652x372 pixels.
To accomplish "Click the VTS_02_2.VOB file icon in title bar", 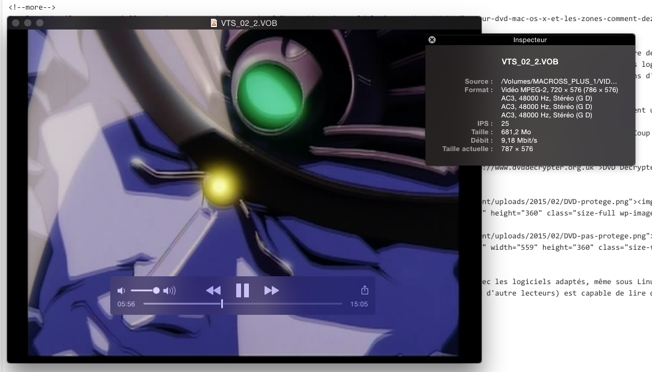I will (x=214, y=23).
